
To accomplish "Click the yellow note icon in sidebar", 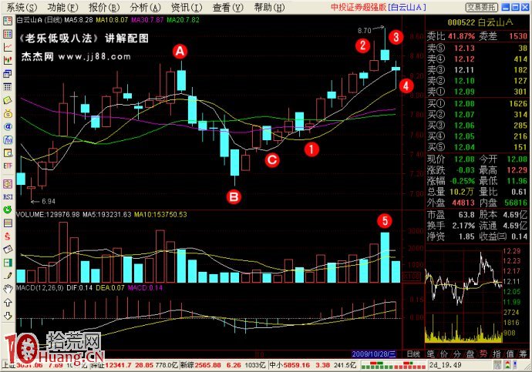I will click(8, 100).
